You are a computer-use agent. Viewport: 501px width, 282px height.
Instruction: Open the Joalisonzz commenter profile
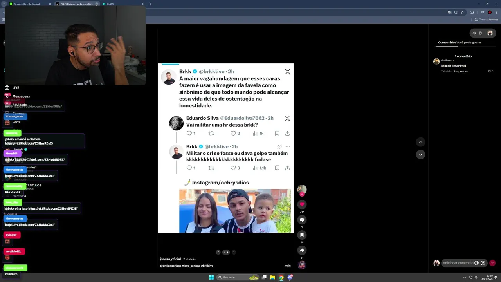[x=436, y=61]
